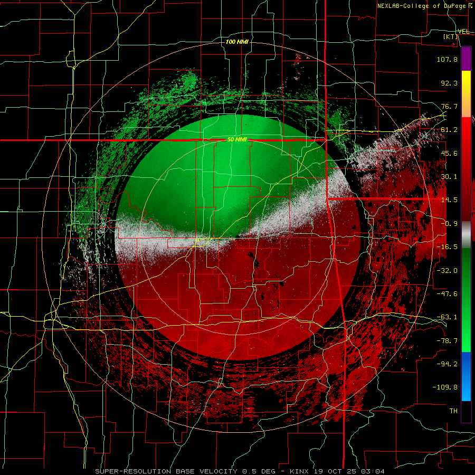Click the 50 NMI range ring label
The width and height of the screenshot is (475, 475).
[237, 140]
